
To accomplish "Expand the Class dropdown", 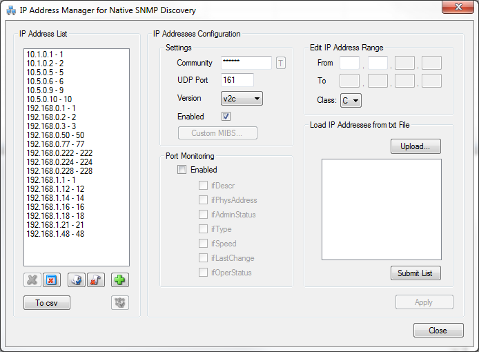I will (x=351, y=101).
